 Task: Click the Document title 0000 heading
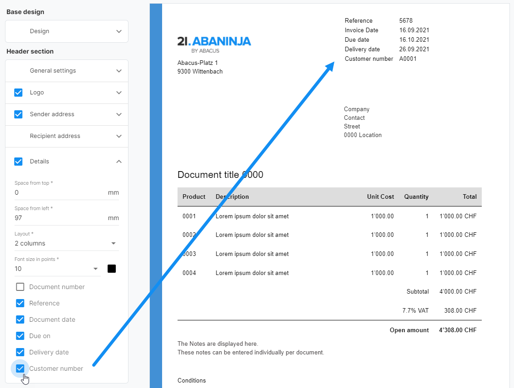tap(220, 175)
